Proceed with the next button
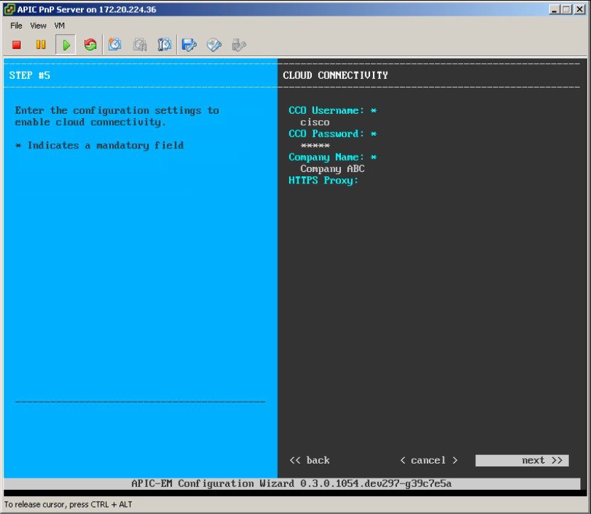591x514 pixels. tap(522, 461)
